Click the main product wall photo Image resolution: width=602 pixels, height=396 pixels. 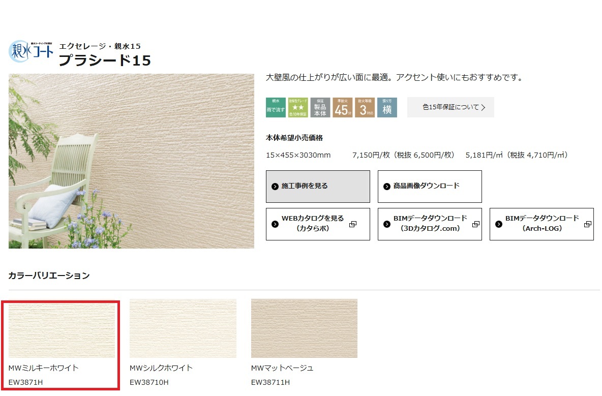pos(131,161)
